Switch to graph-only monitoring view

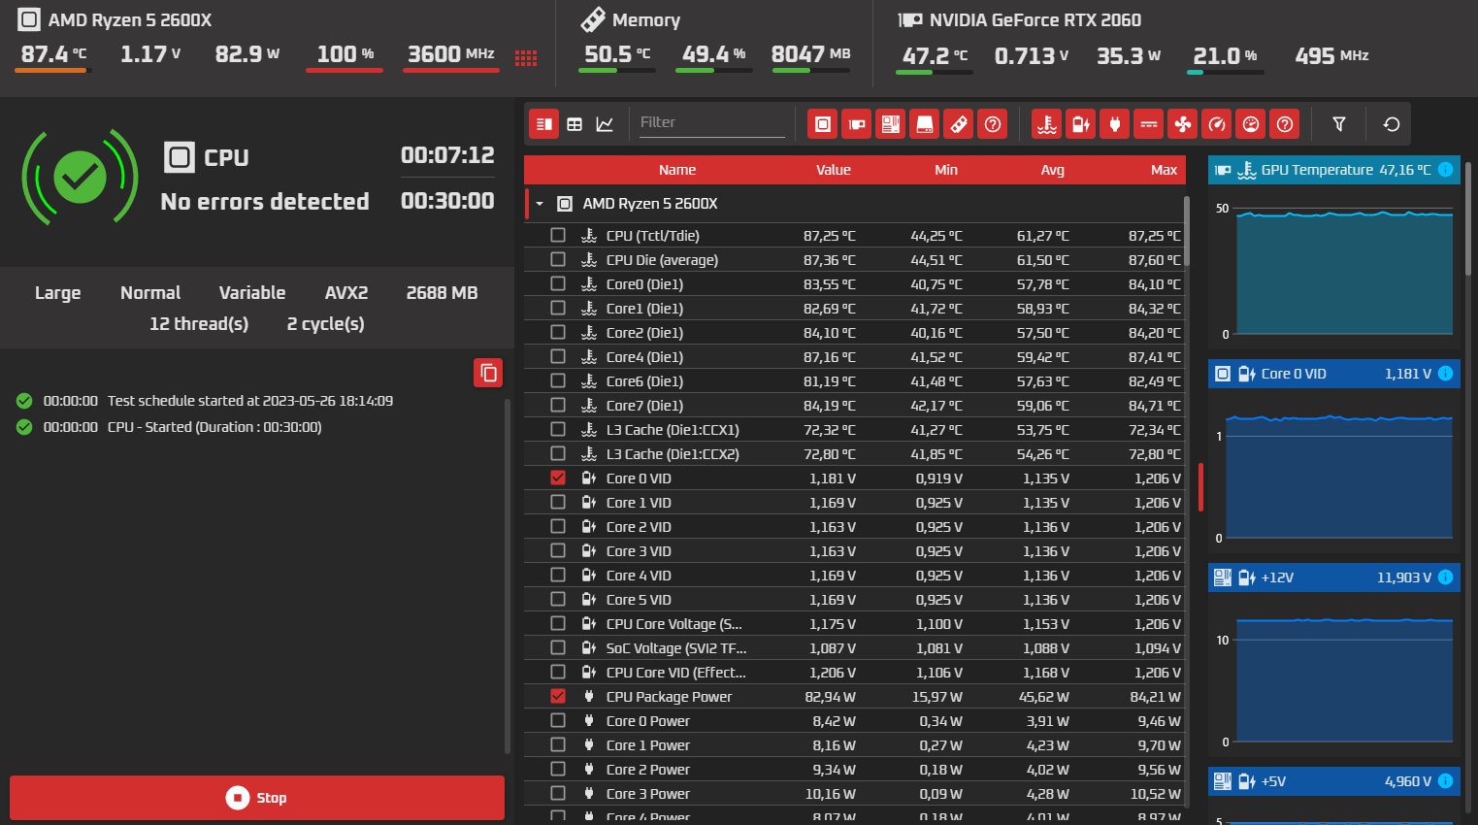click(x=605, y=124)
